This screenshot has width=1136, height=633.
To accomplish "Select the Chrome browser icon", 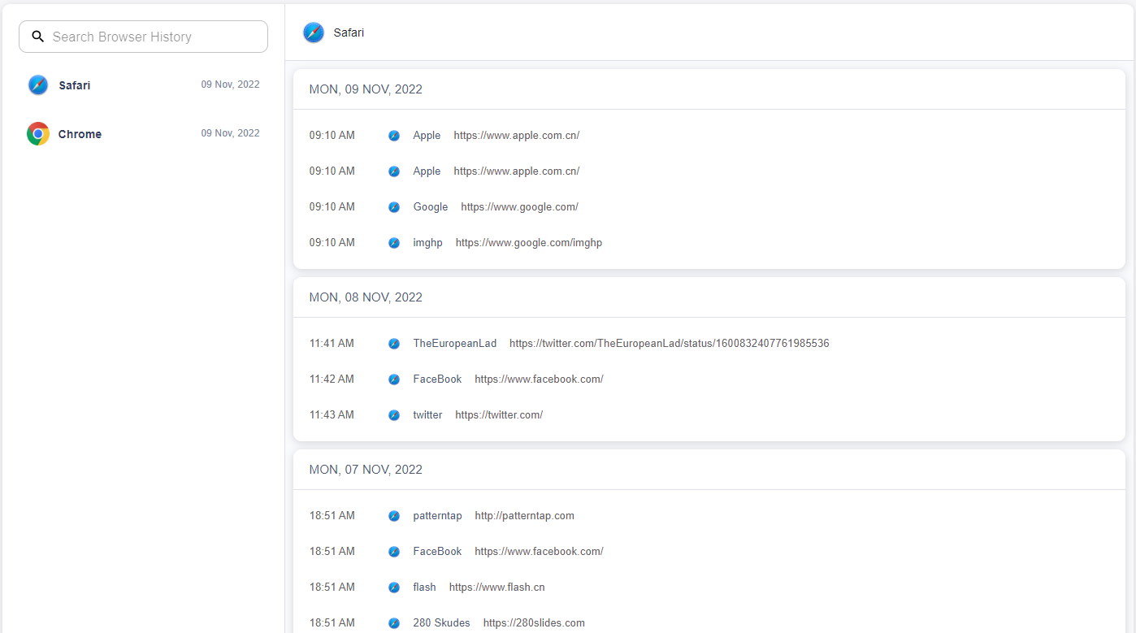I will click(37, 133).
